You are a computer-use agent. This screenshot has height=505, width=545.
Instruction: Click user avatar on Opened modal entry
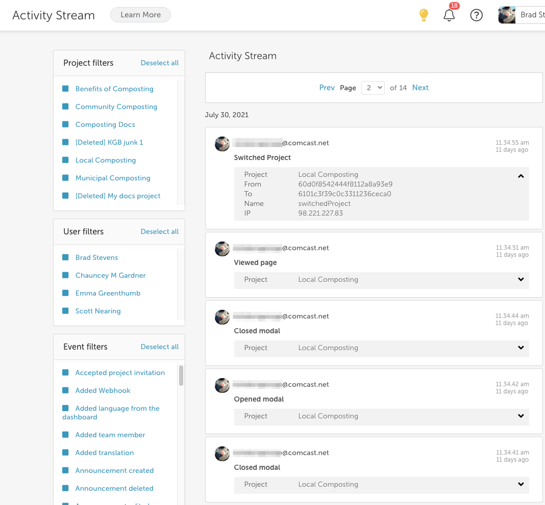coord(222,386)
